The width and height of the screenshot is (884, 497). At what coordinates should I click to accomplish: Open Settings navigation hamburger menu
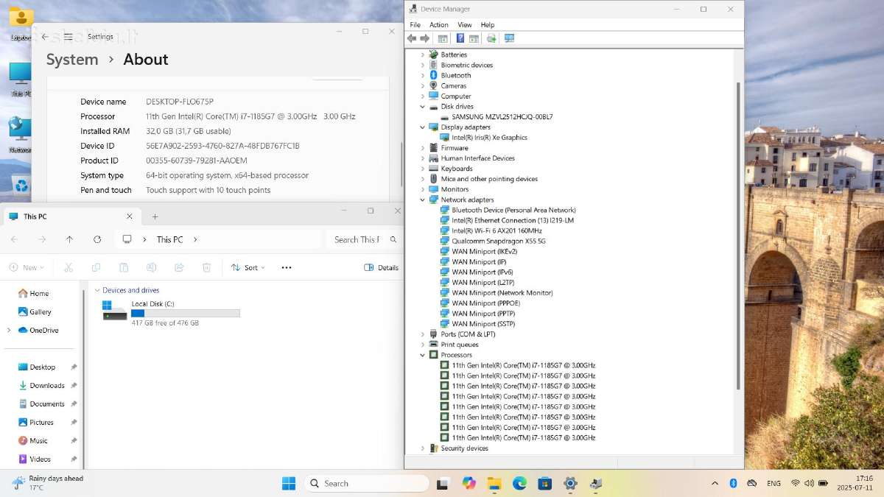(x=68, y=36)
